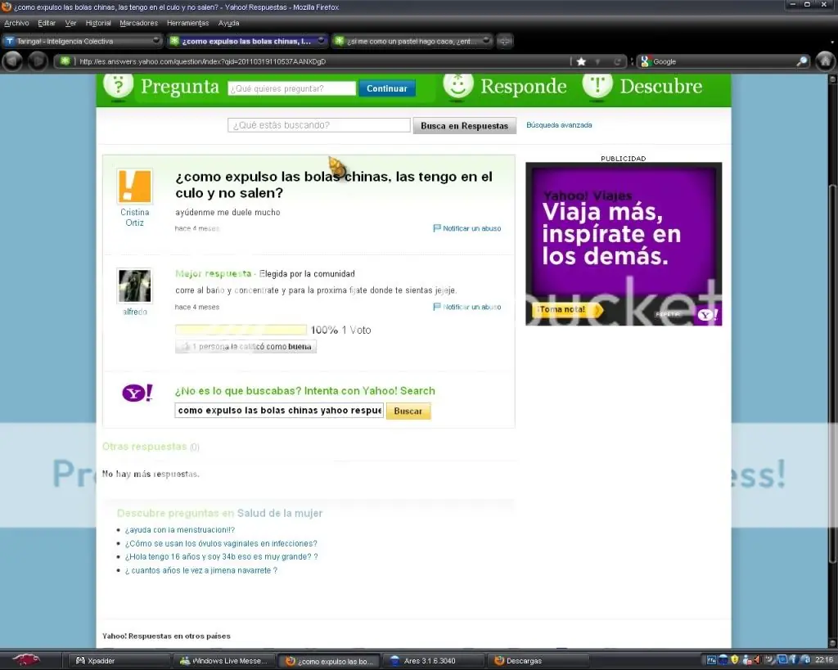Focus the Yahoo! Search suggestion text field

pyautogui.click(x=279, y=411)
